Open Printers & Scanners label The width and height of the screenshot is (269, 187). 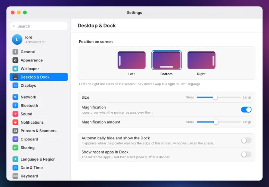coord(38,131)
